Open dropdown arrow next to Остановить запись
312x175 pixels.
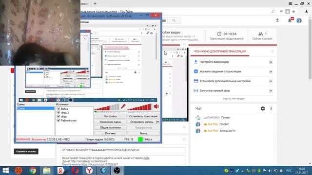pyautogui.click(x=158, y=122)
